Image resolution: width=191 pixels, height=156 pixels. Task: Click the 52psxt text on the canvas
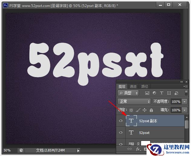coord(95,64)
